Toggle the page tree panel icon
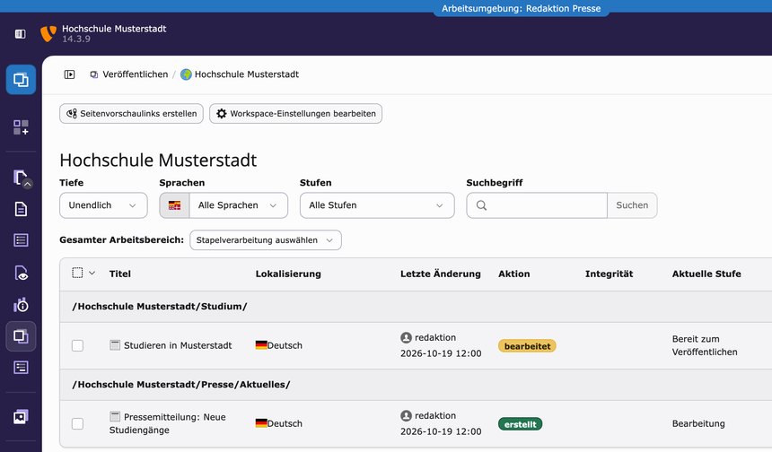This screenshot has height=452, width=772. [69, 74]
